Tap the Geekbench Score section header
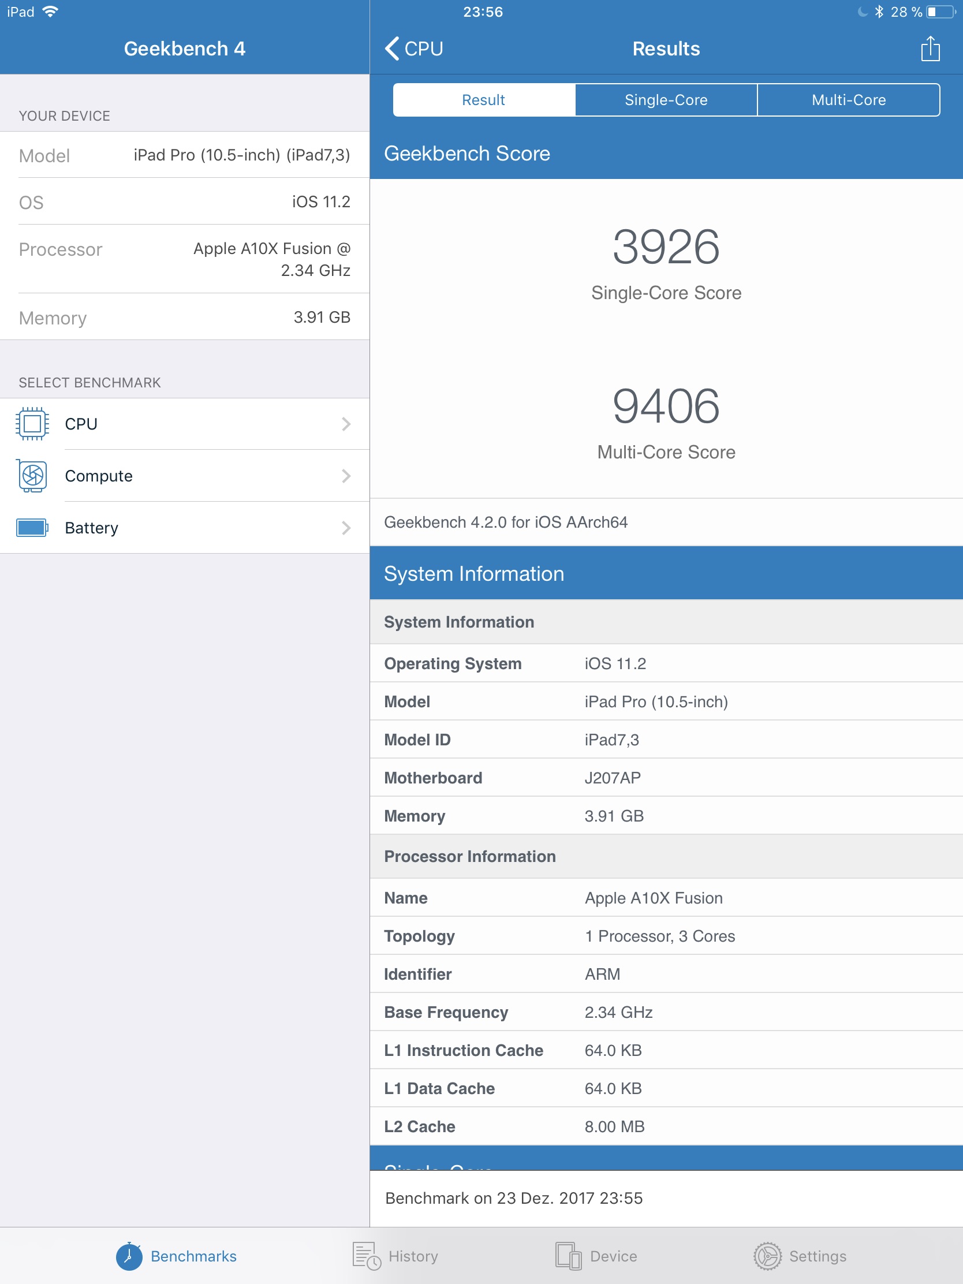The height and width of the screenshot is (1284, 963). point(666,153)
